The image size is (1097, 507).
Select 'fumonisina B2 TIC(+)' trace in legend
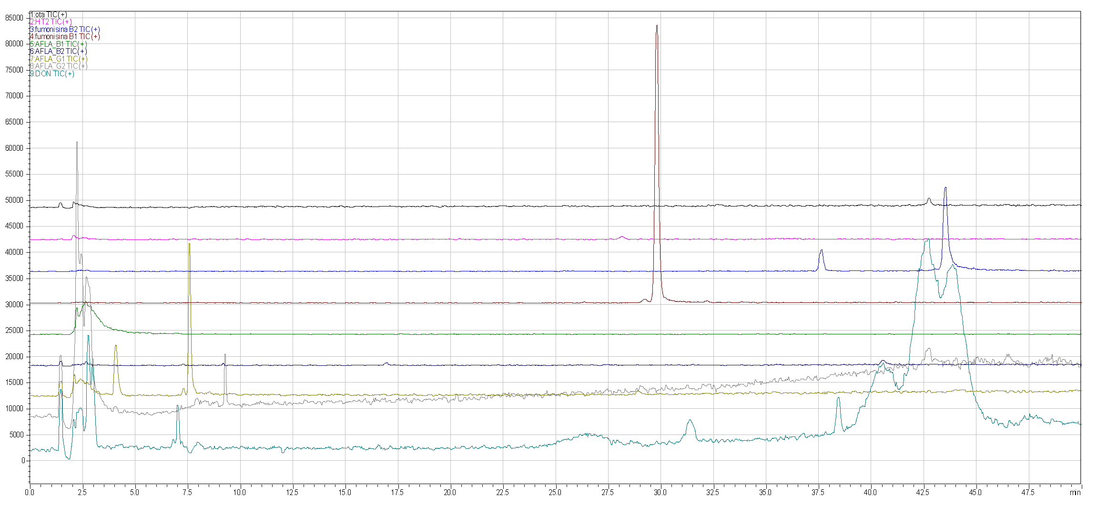[65, 30]
